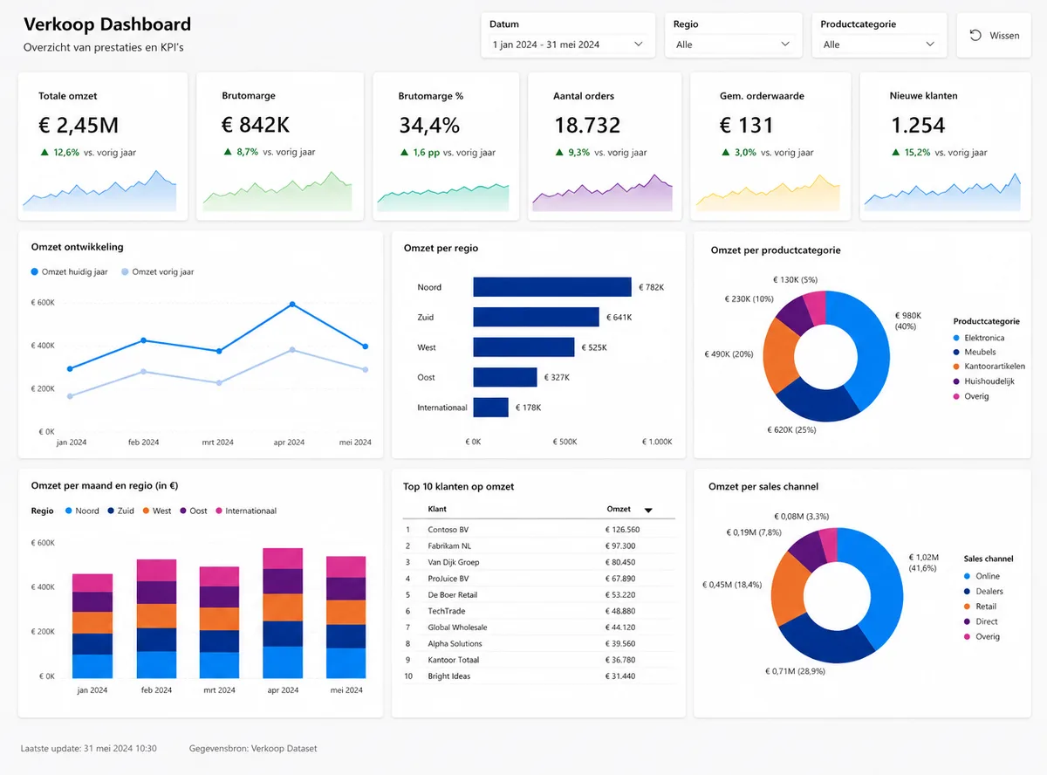Click the € 0,45M (18,4%) label
The width and height of the screenshot is (1047, 775).
tap(732, 584)
